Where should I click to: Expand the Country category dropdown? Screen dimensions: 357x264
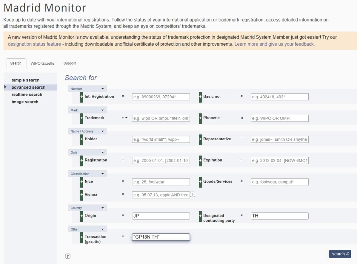103,208
